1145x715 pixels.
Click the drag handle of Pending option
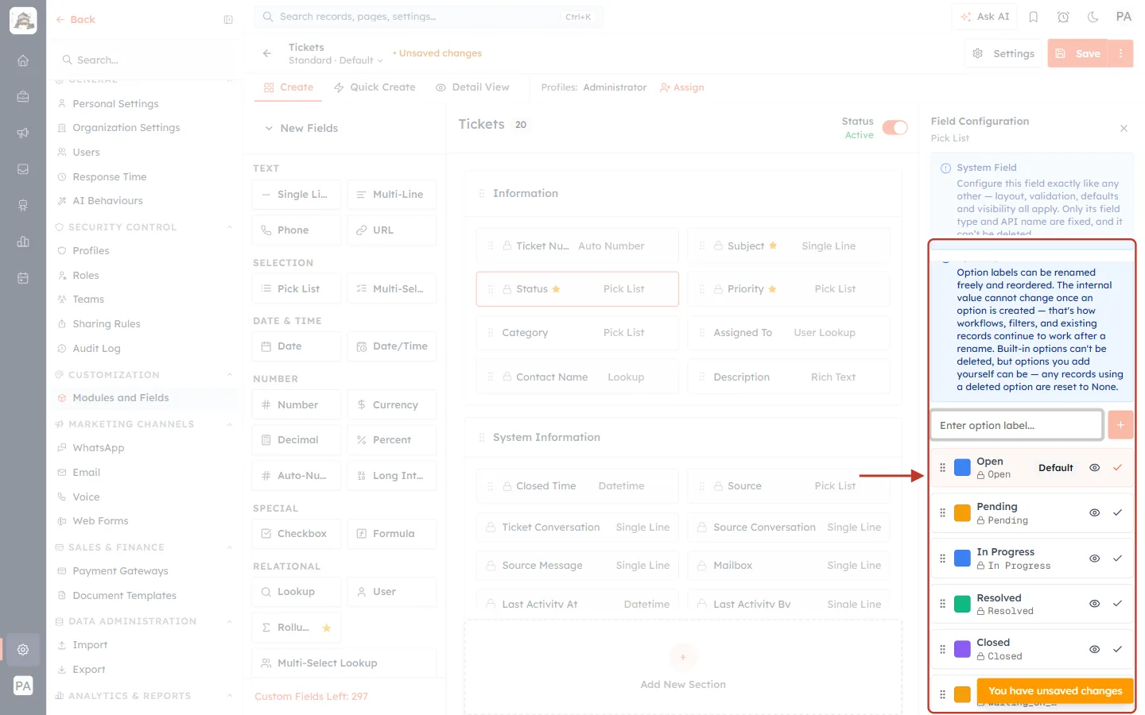click(942, 513)
